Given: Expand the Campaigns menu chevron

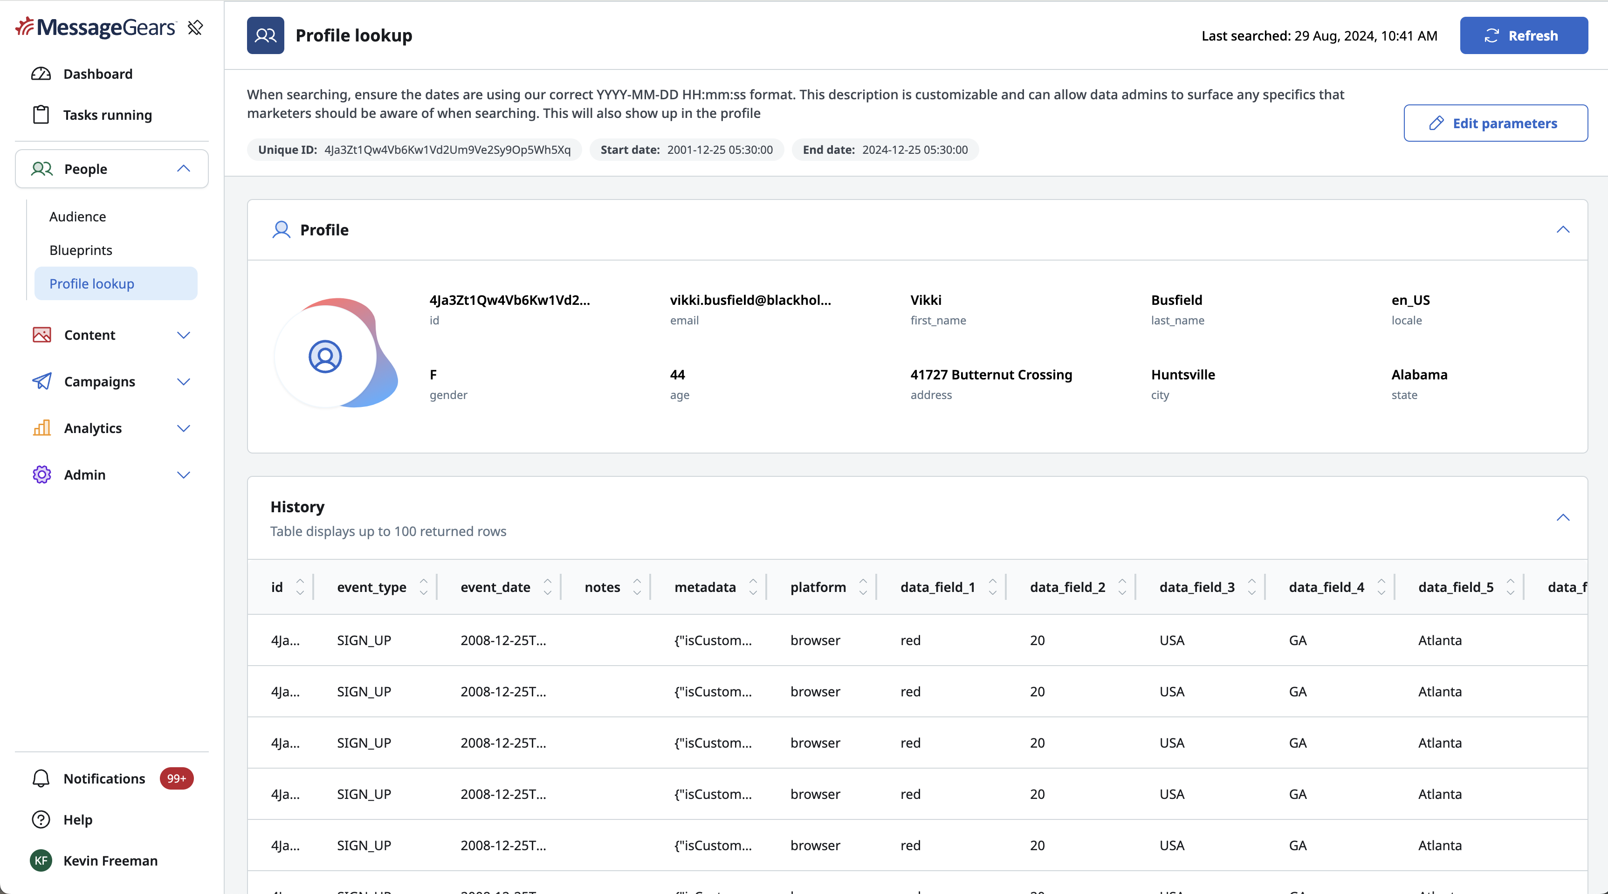Looking at the screenshot, I should click(x=184, y=381).
